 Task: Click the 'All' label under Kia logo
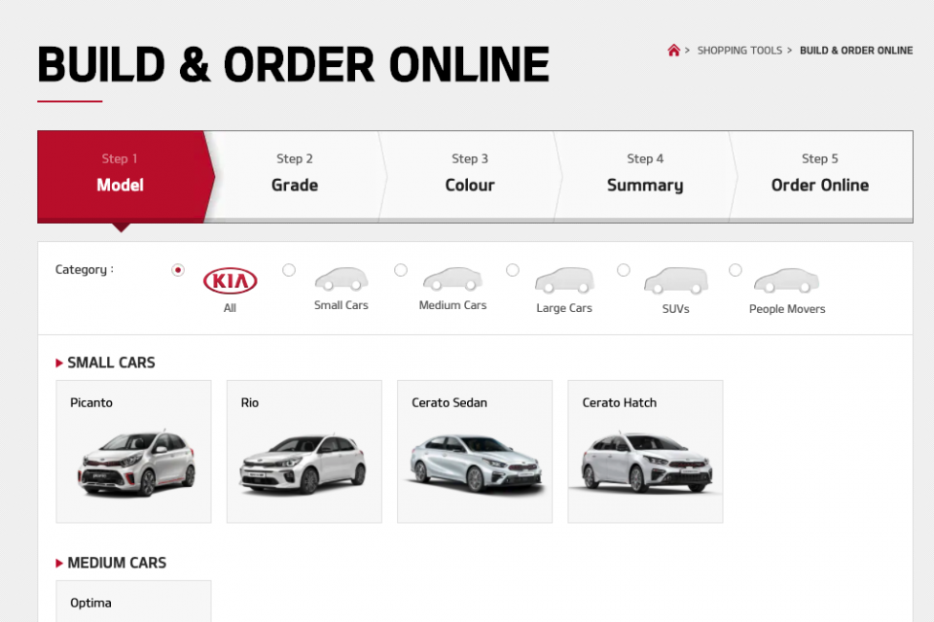tap(230, 308)
